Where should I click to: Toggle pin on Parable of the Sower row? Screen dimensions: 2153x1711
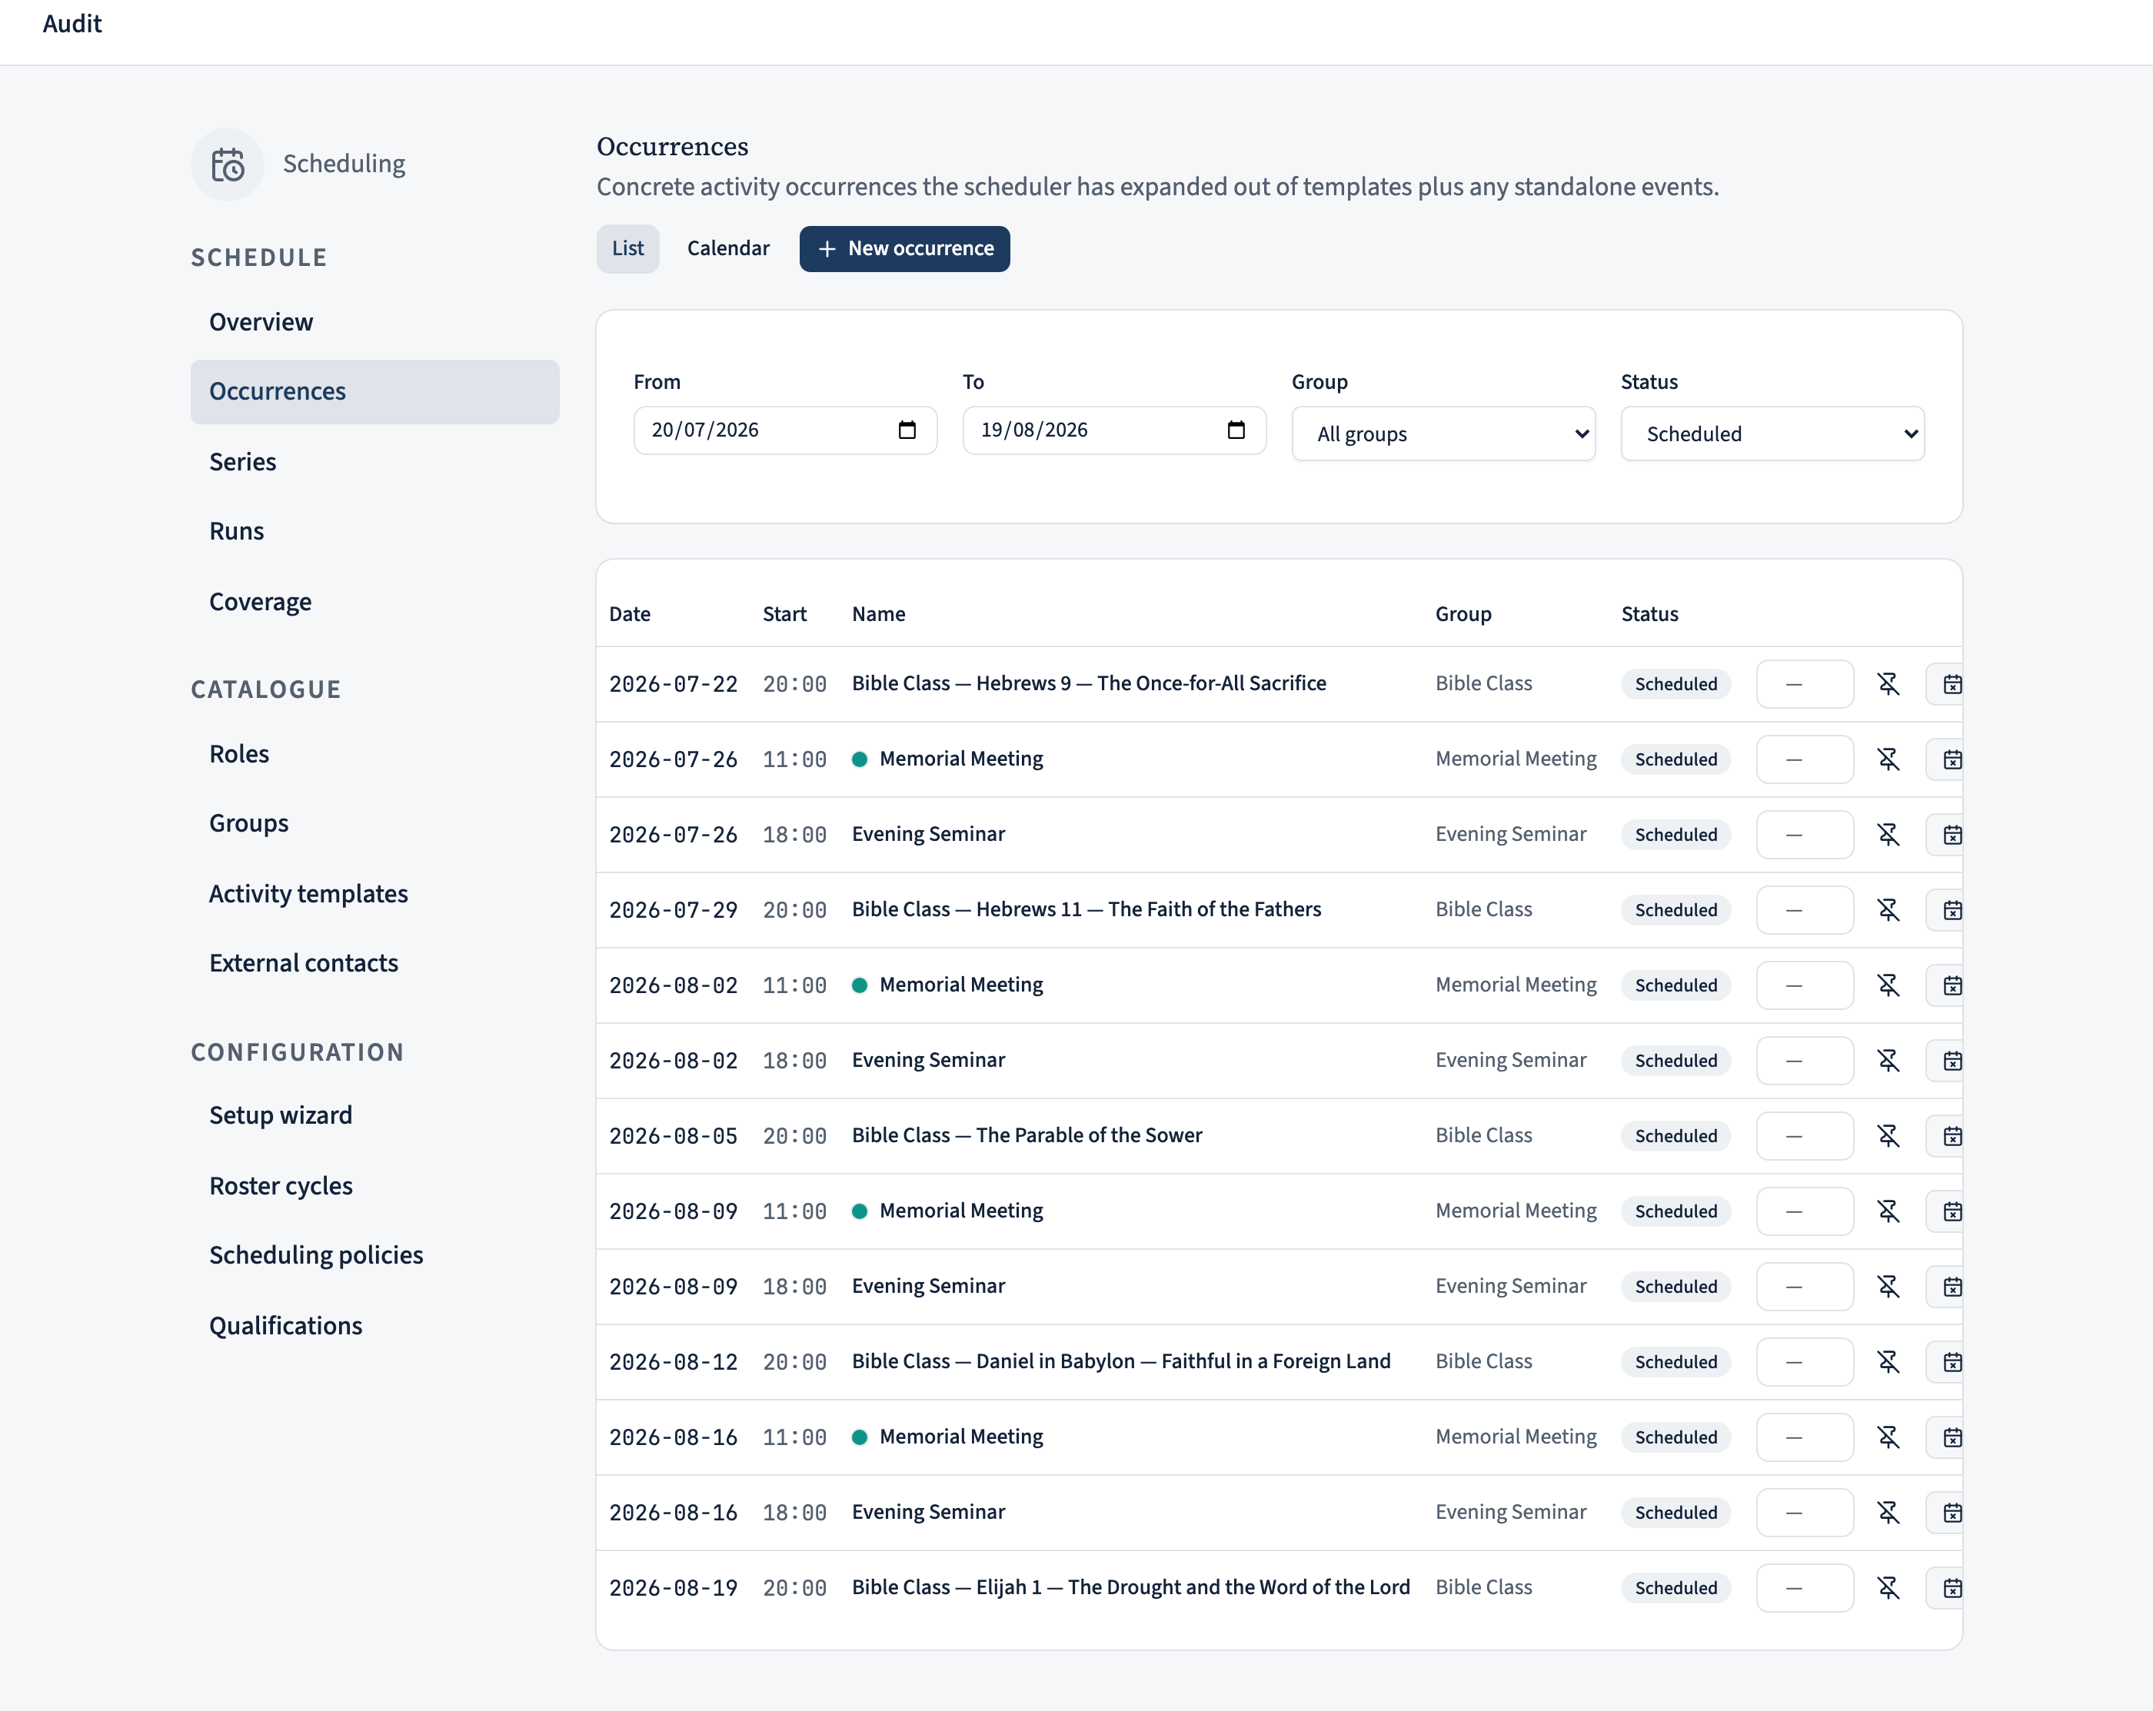(x=1888, y=1136)
